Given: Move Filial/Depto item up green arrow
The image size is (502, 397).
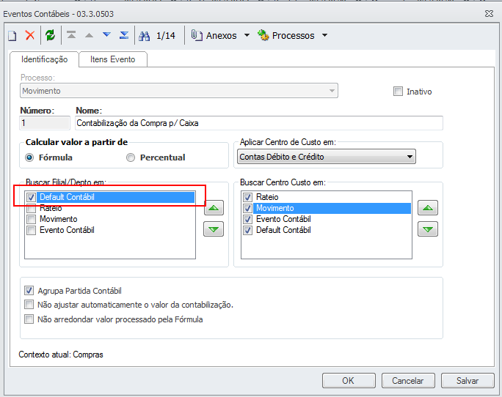Looking at the screenshot, I should pyautogui.click(x=214, y=208).
